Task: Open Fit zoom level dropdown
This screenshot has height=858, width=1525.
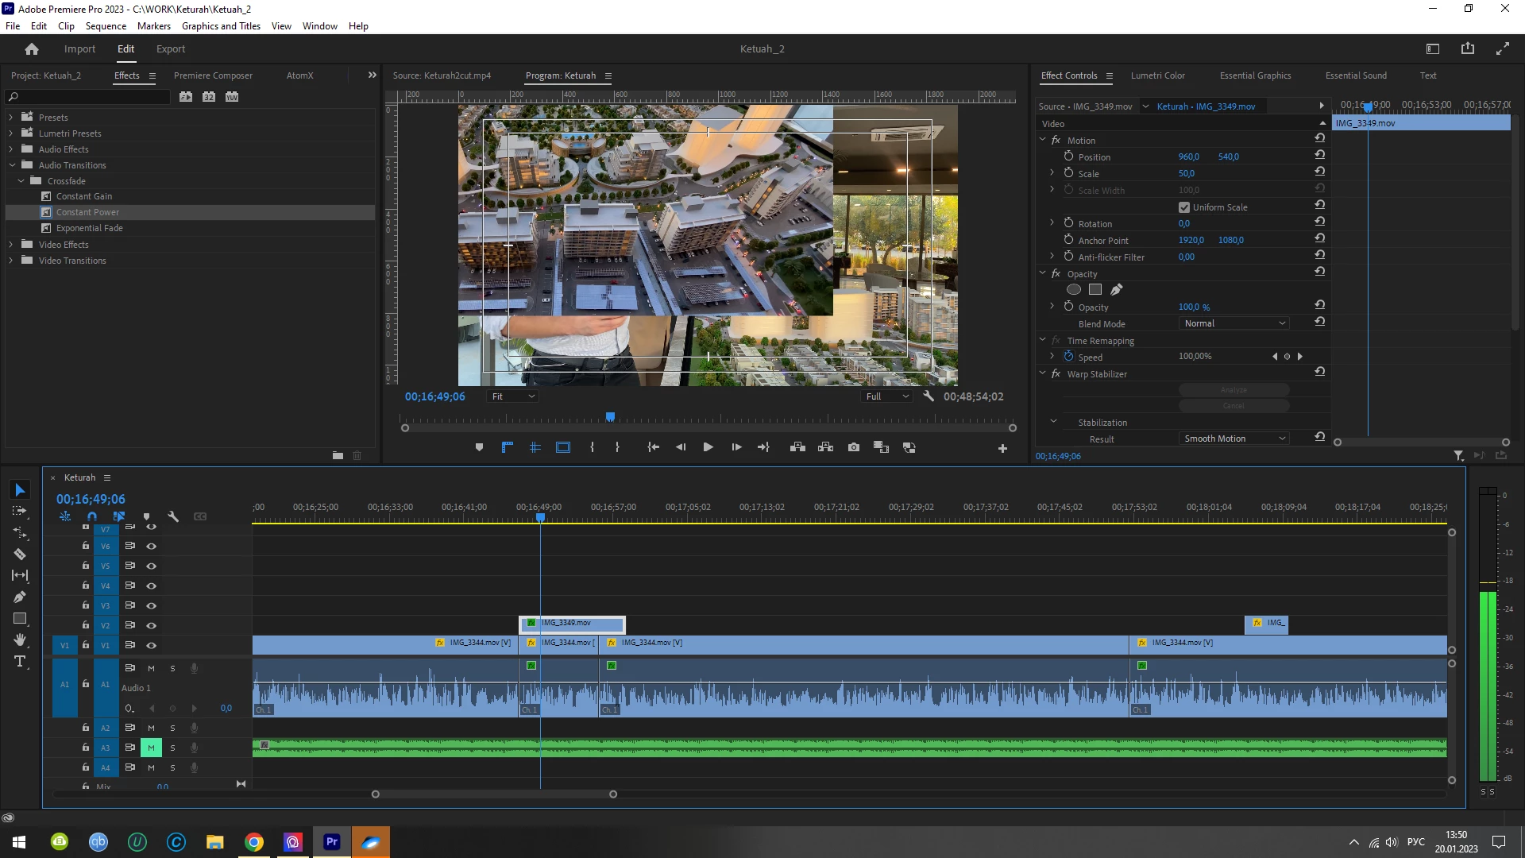Action: click(x=513, y=396)
